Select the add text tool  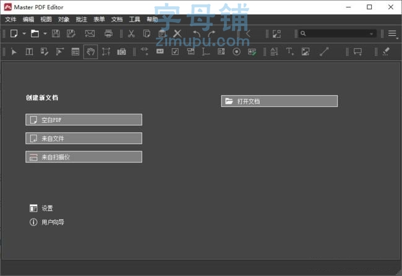[290, 52]
